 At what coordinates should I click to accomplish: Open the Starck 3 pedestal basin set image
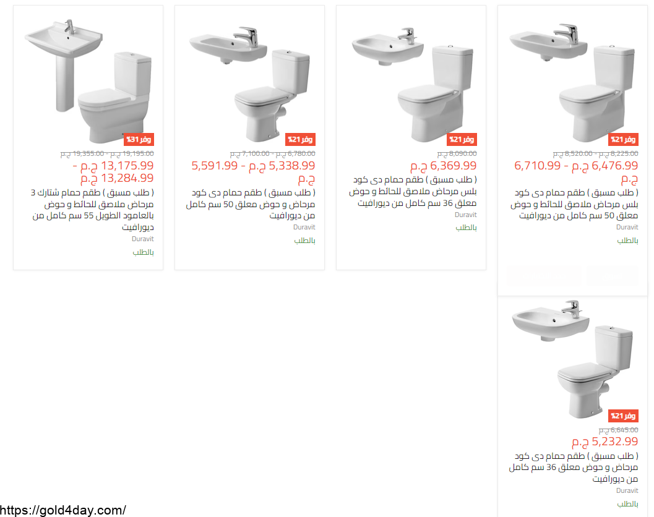click(x=88, y=80)
